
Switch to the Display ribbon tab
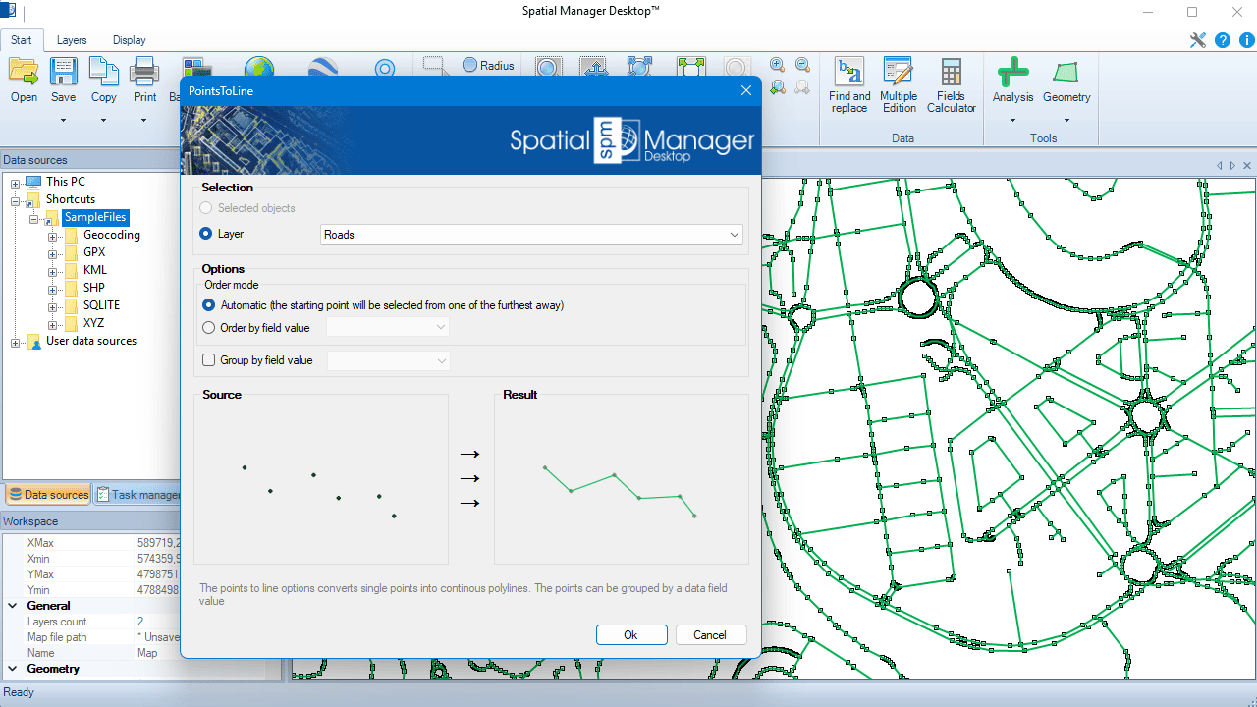129,40
